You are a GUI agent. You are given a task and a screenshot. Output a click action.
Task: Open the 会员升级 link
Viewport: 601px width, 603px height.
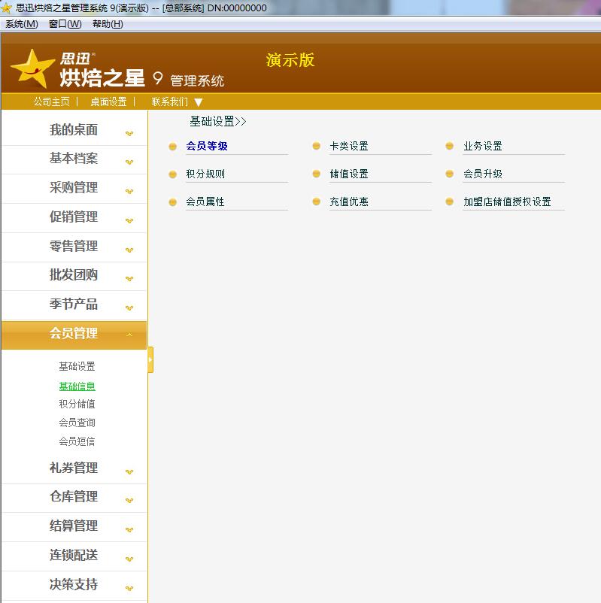[483, 174]
